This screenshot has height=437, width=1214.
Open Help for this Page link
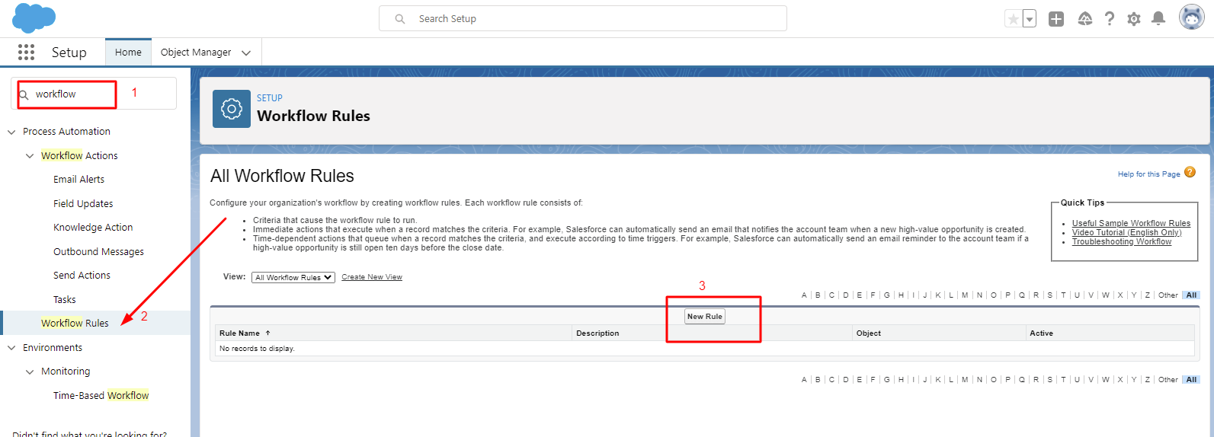pos(1148,174)
